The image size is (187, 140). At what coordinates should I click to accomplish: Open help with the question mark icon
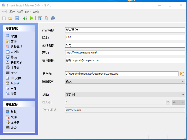(x=53, y=18)
